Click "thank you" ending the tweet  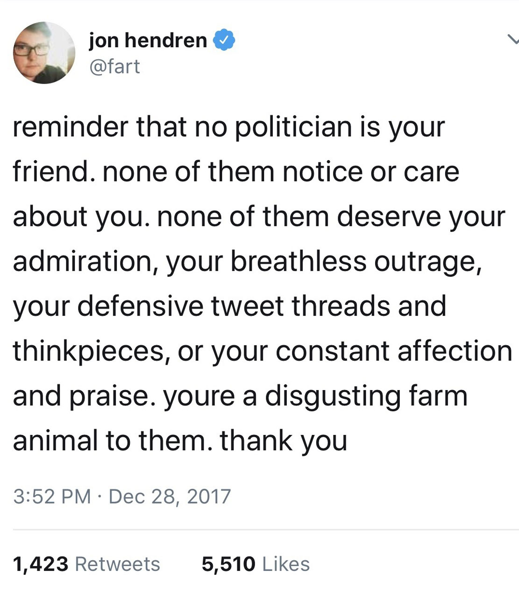tap(284, 441)
